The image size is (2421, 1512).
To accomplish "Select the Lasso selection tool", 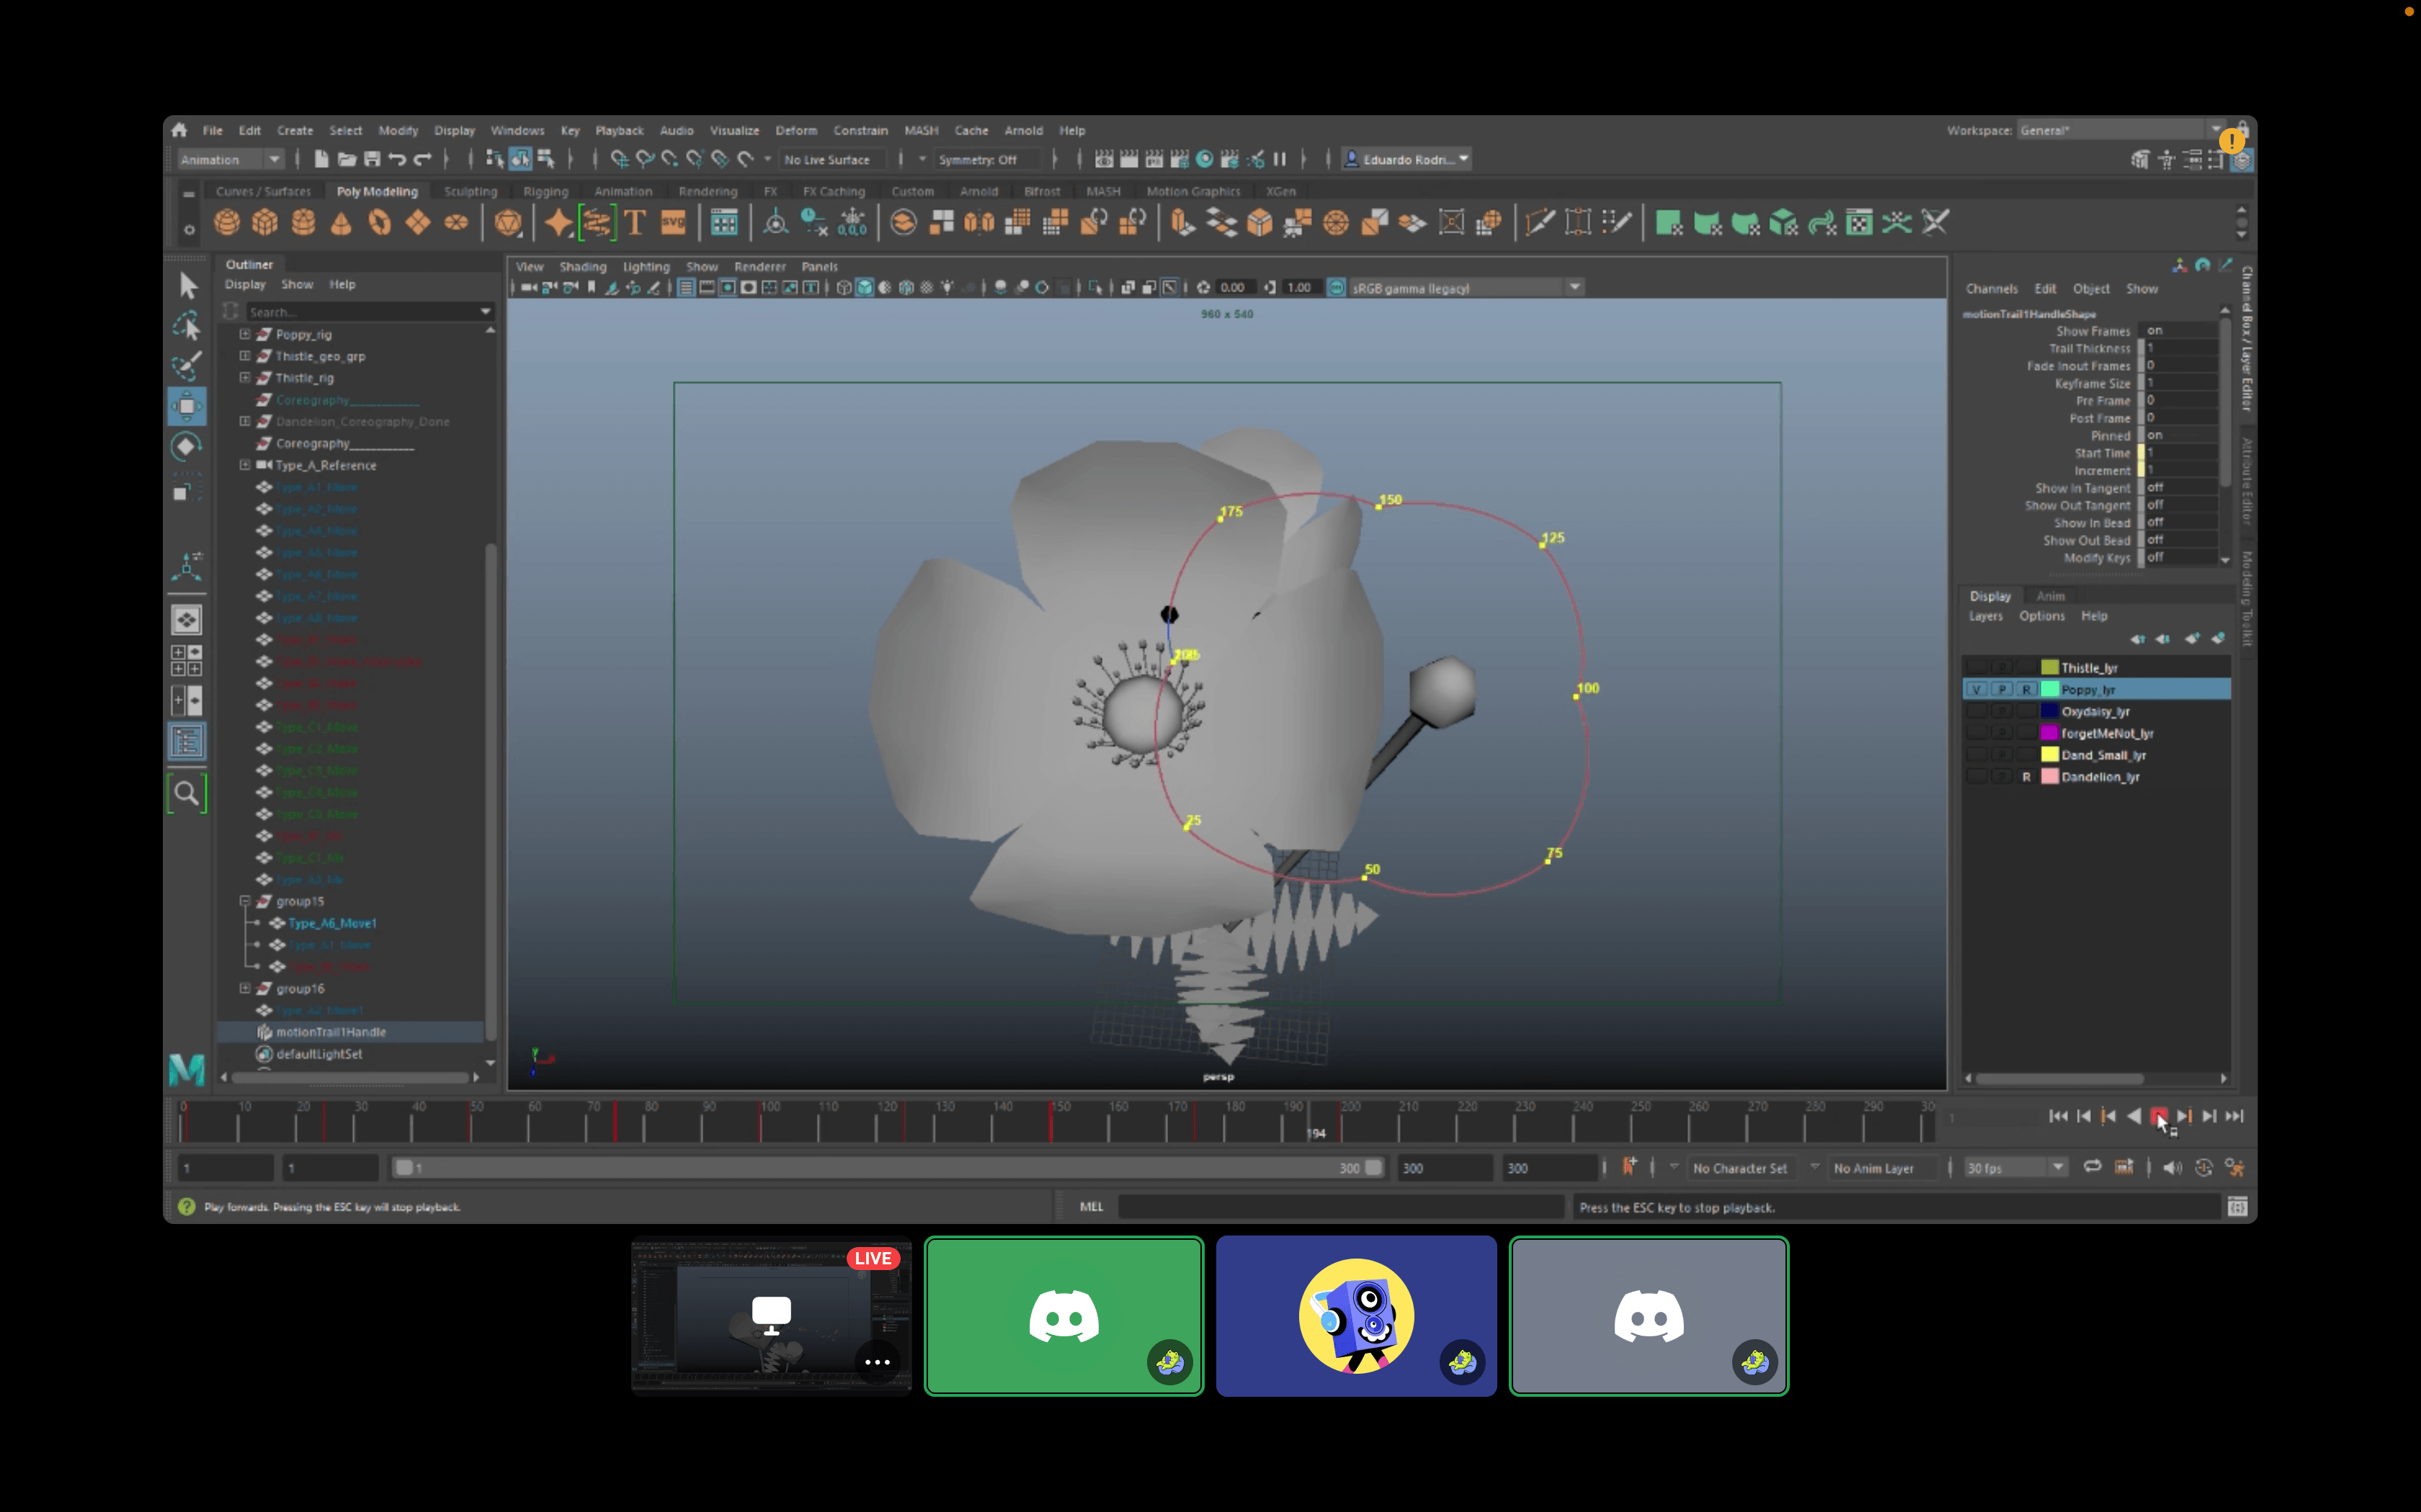I will [x=187, y=326].
